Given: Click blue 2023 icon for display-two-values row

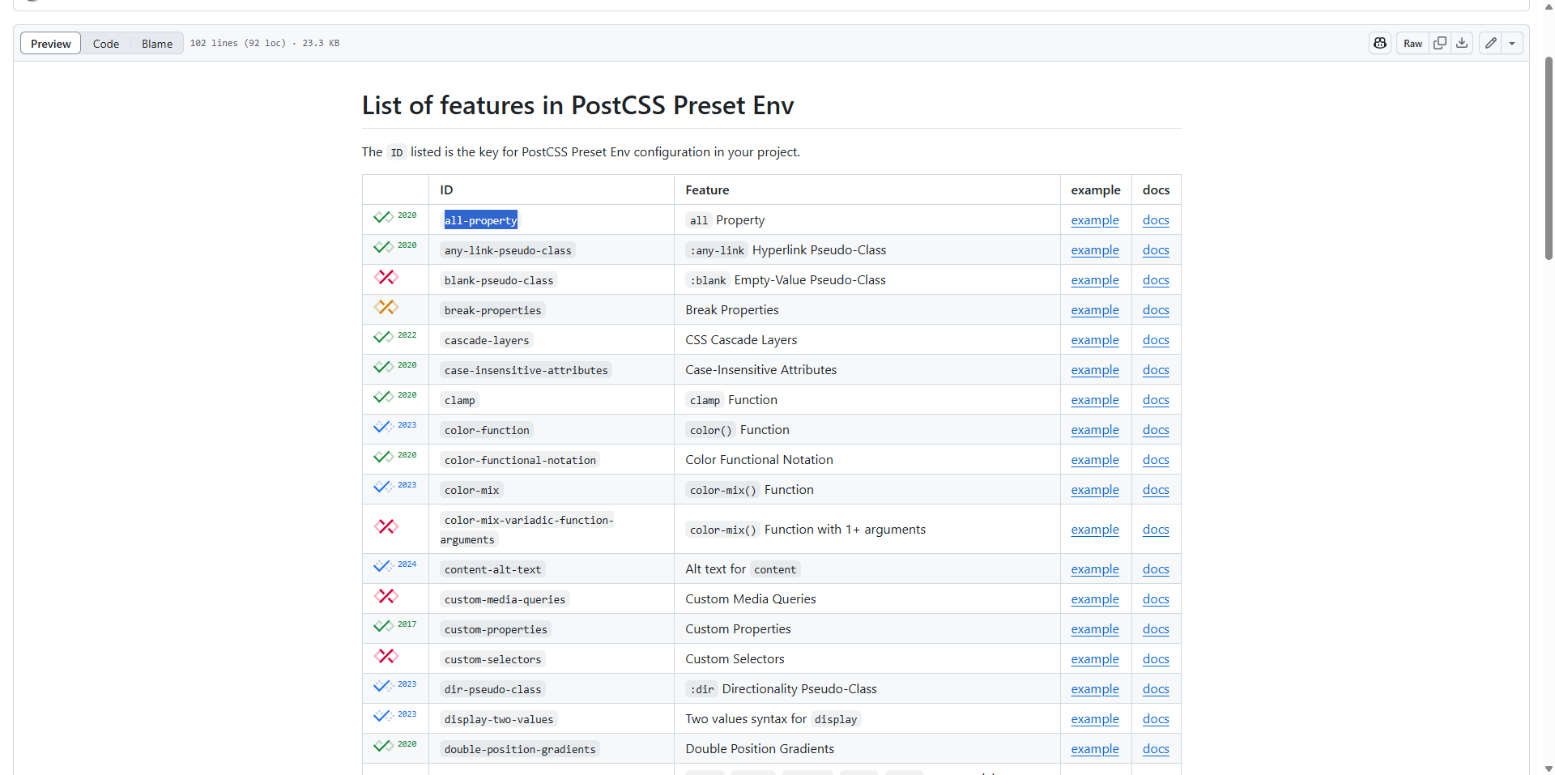Looking at the screenshot, I should [394, 716].
